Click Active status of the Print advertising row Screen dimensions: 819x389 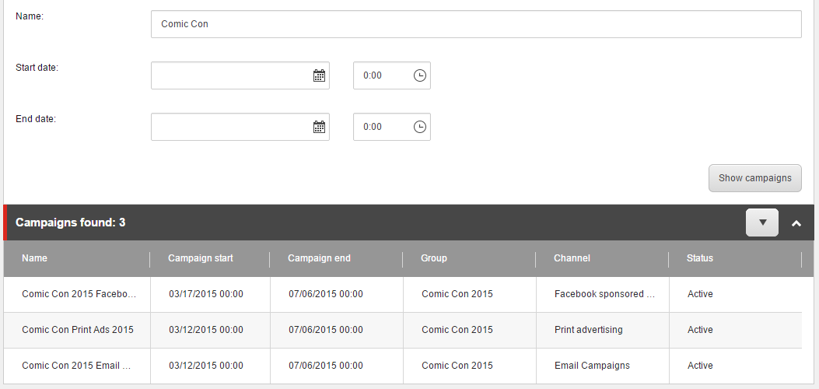click(x=700, y=330)
